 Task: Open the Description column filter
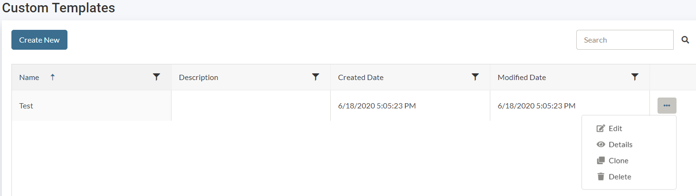pyautogui.click(x=315, y=77)
